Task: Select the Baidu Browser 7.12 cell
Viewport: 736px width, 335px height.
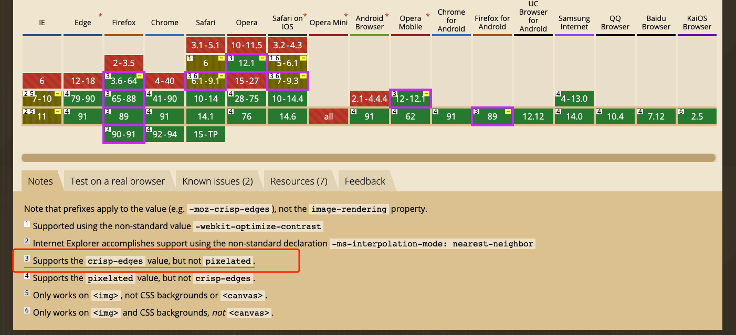Action: point(656,116)
